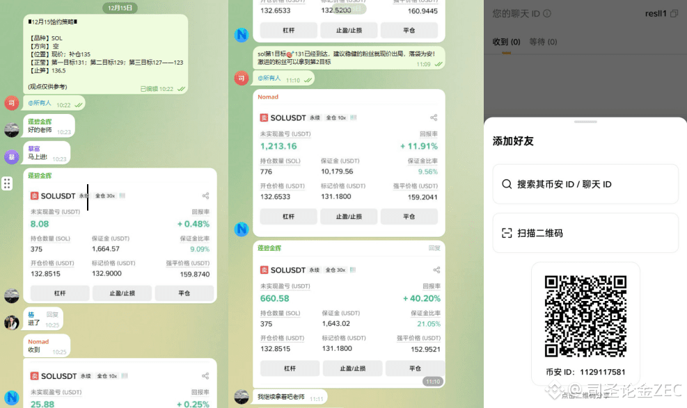Share Nomad's SOLUSDT card showing 1,213.16
Screen dimensions: 687x408
tap(434, 117)
